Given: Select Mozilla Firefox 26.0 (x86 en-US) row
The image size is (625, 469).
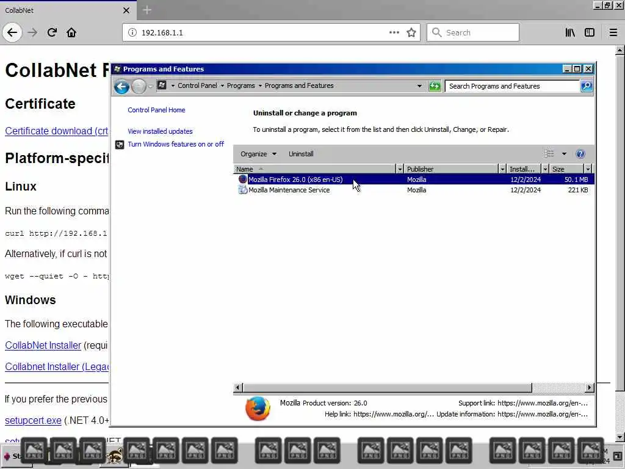Looking at the screenshot, I should click(414, 180).
